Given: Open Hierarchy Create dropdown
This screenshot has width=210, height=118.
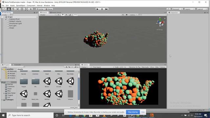Looking at the screenshot, I should [5, 15].
